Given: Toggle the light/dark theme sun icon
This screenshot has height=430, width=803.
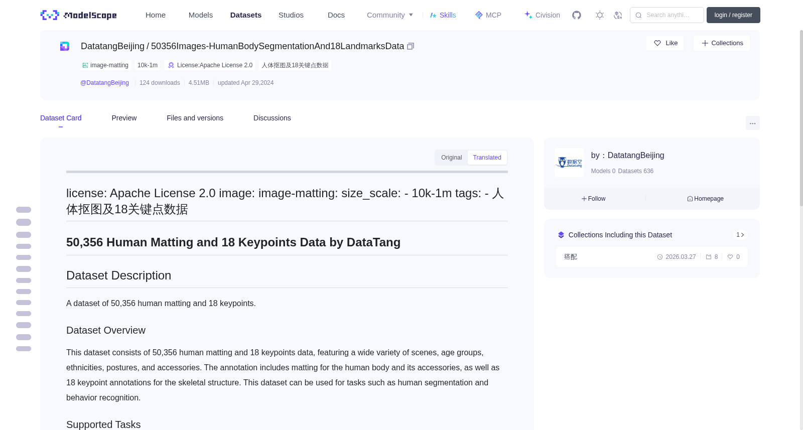Looking at the screenshot, I should click(x=600, y=15).
